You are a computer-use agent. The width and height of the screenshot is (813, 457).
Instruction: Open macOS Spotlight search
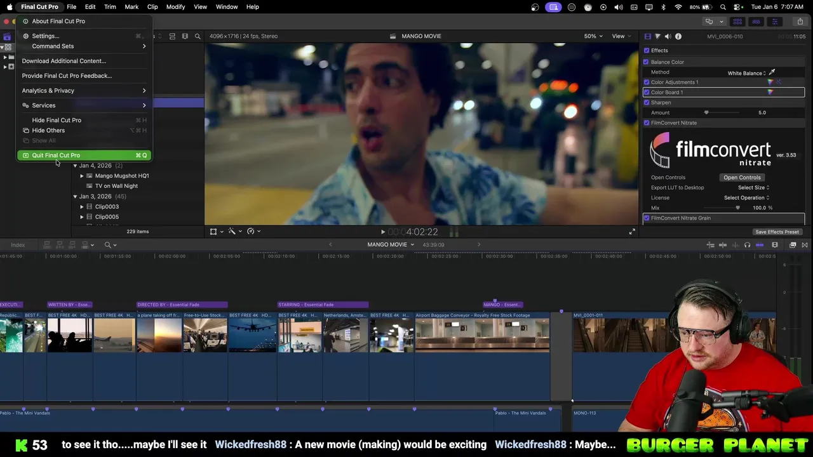click(x=723, y=7)
